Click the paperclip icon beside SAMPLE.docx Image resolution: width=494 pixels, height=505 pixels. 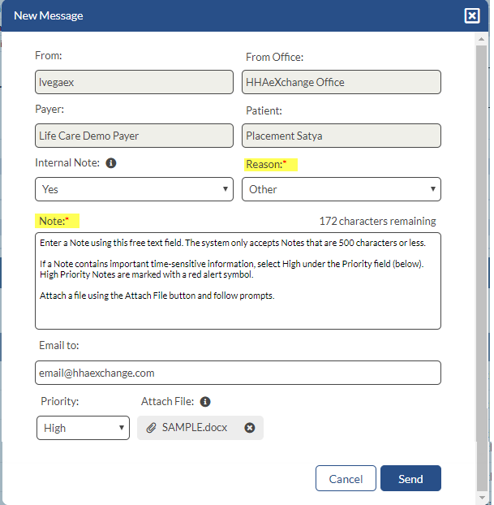click(x=151, y=428)
